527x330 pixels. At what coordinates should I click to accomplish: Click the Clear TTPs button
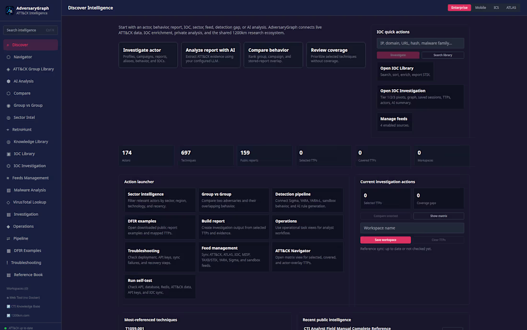(x=438, y=240)
